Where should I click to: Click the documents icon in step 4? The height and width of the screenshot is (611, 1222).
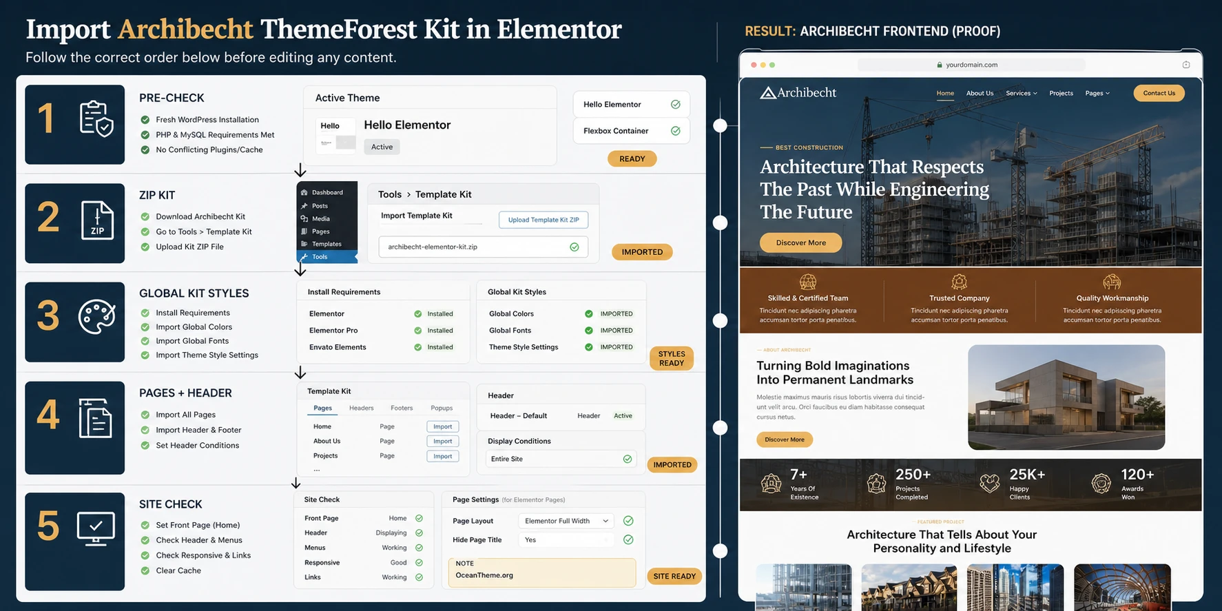coord(95,417)
